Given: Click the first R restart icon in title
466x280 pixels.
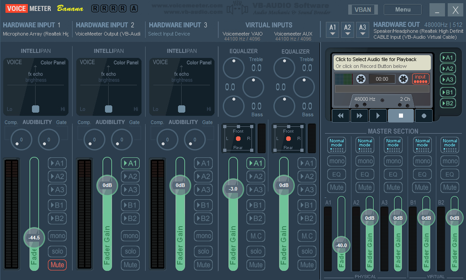Looking at the screenshot, I should 95,9.
